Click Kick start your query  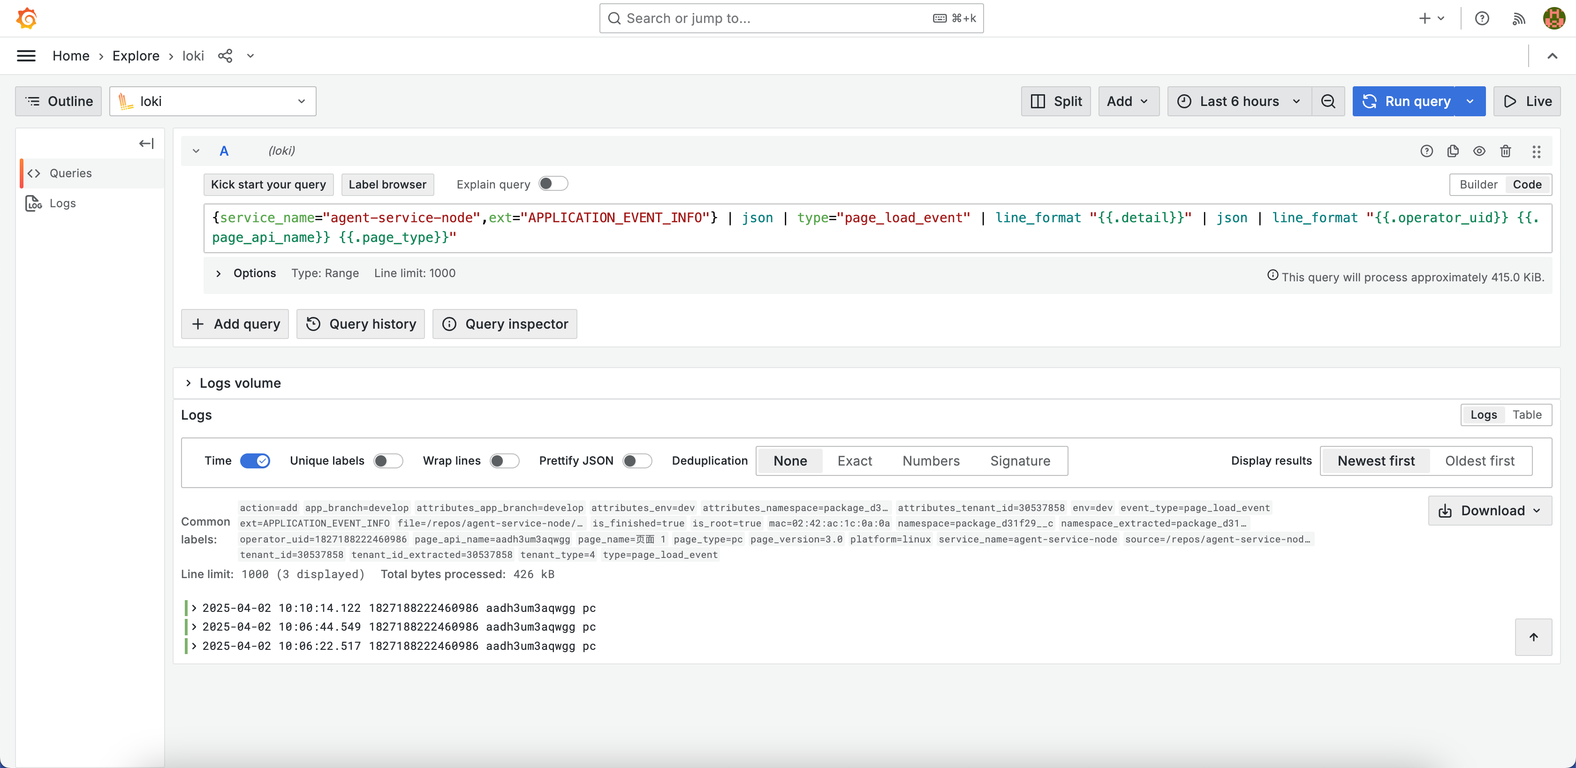[x=268, y=184]
